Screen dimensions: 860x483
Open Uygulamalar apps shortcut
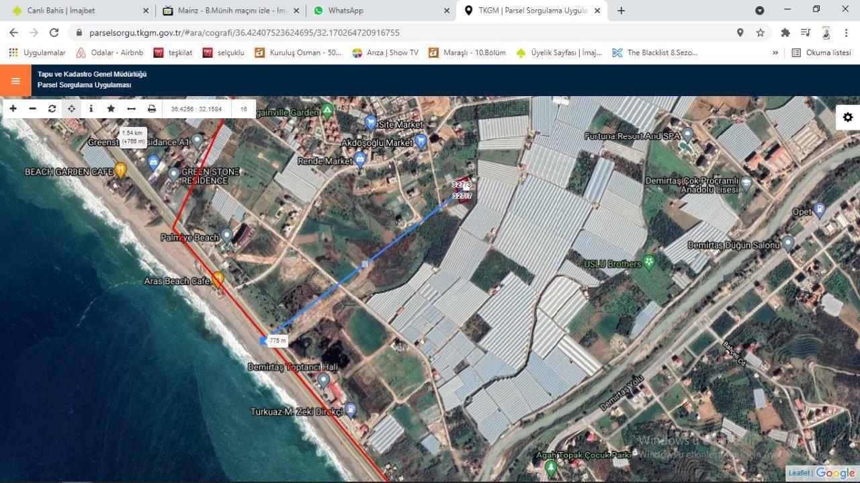point(38,52)
